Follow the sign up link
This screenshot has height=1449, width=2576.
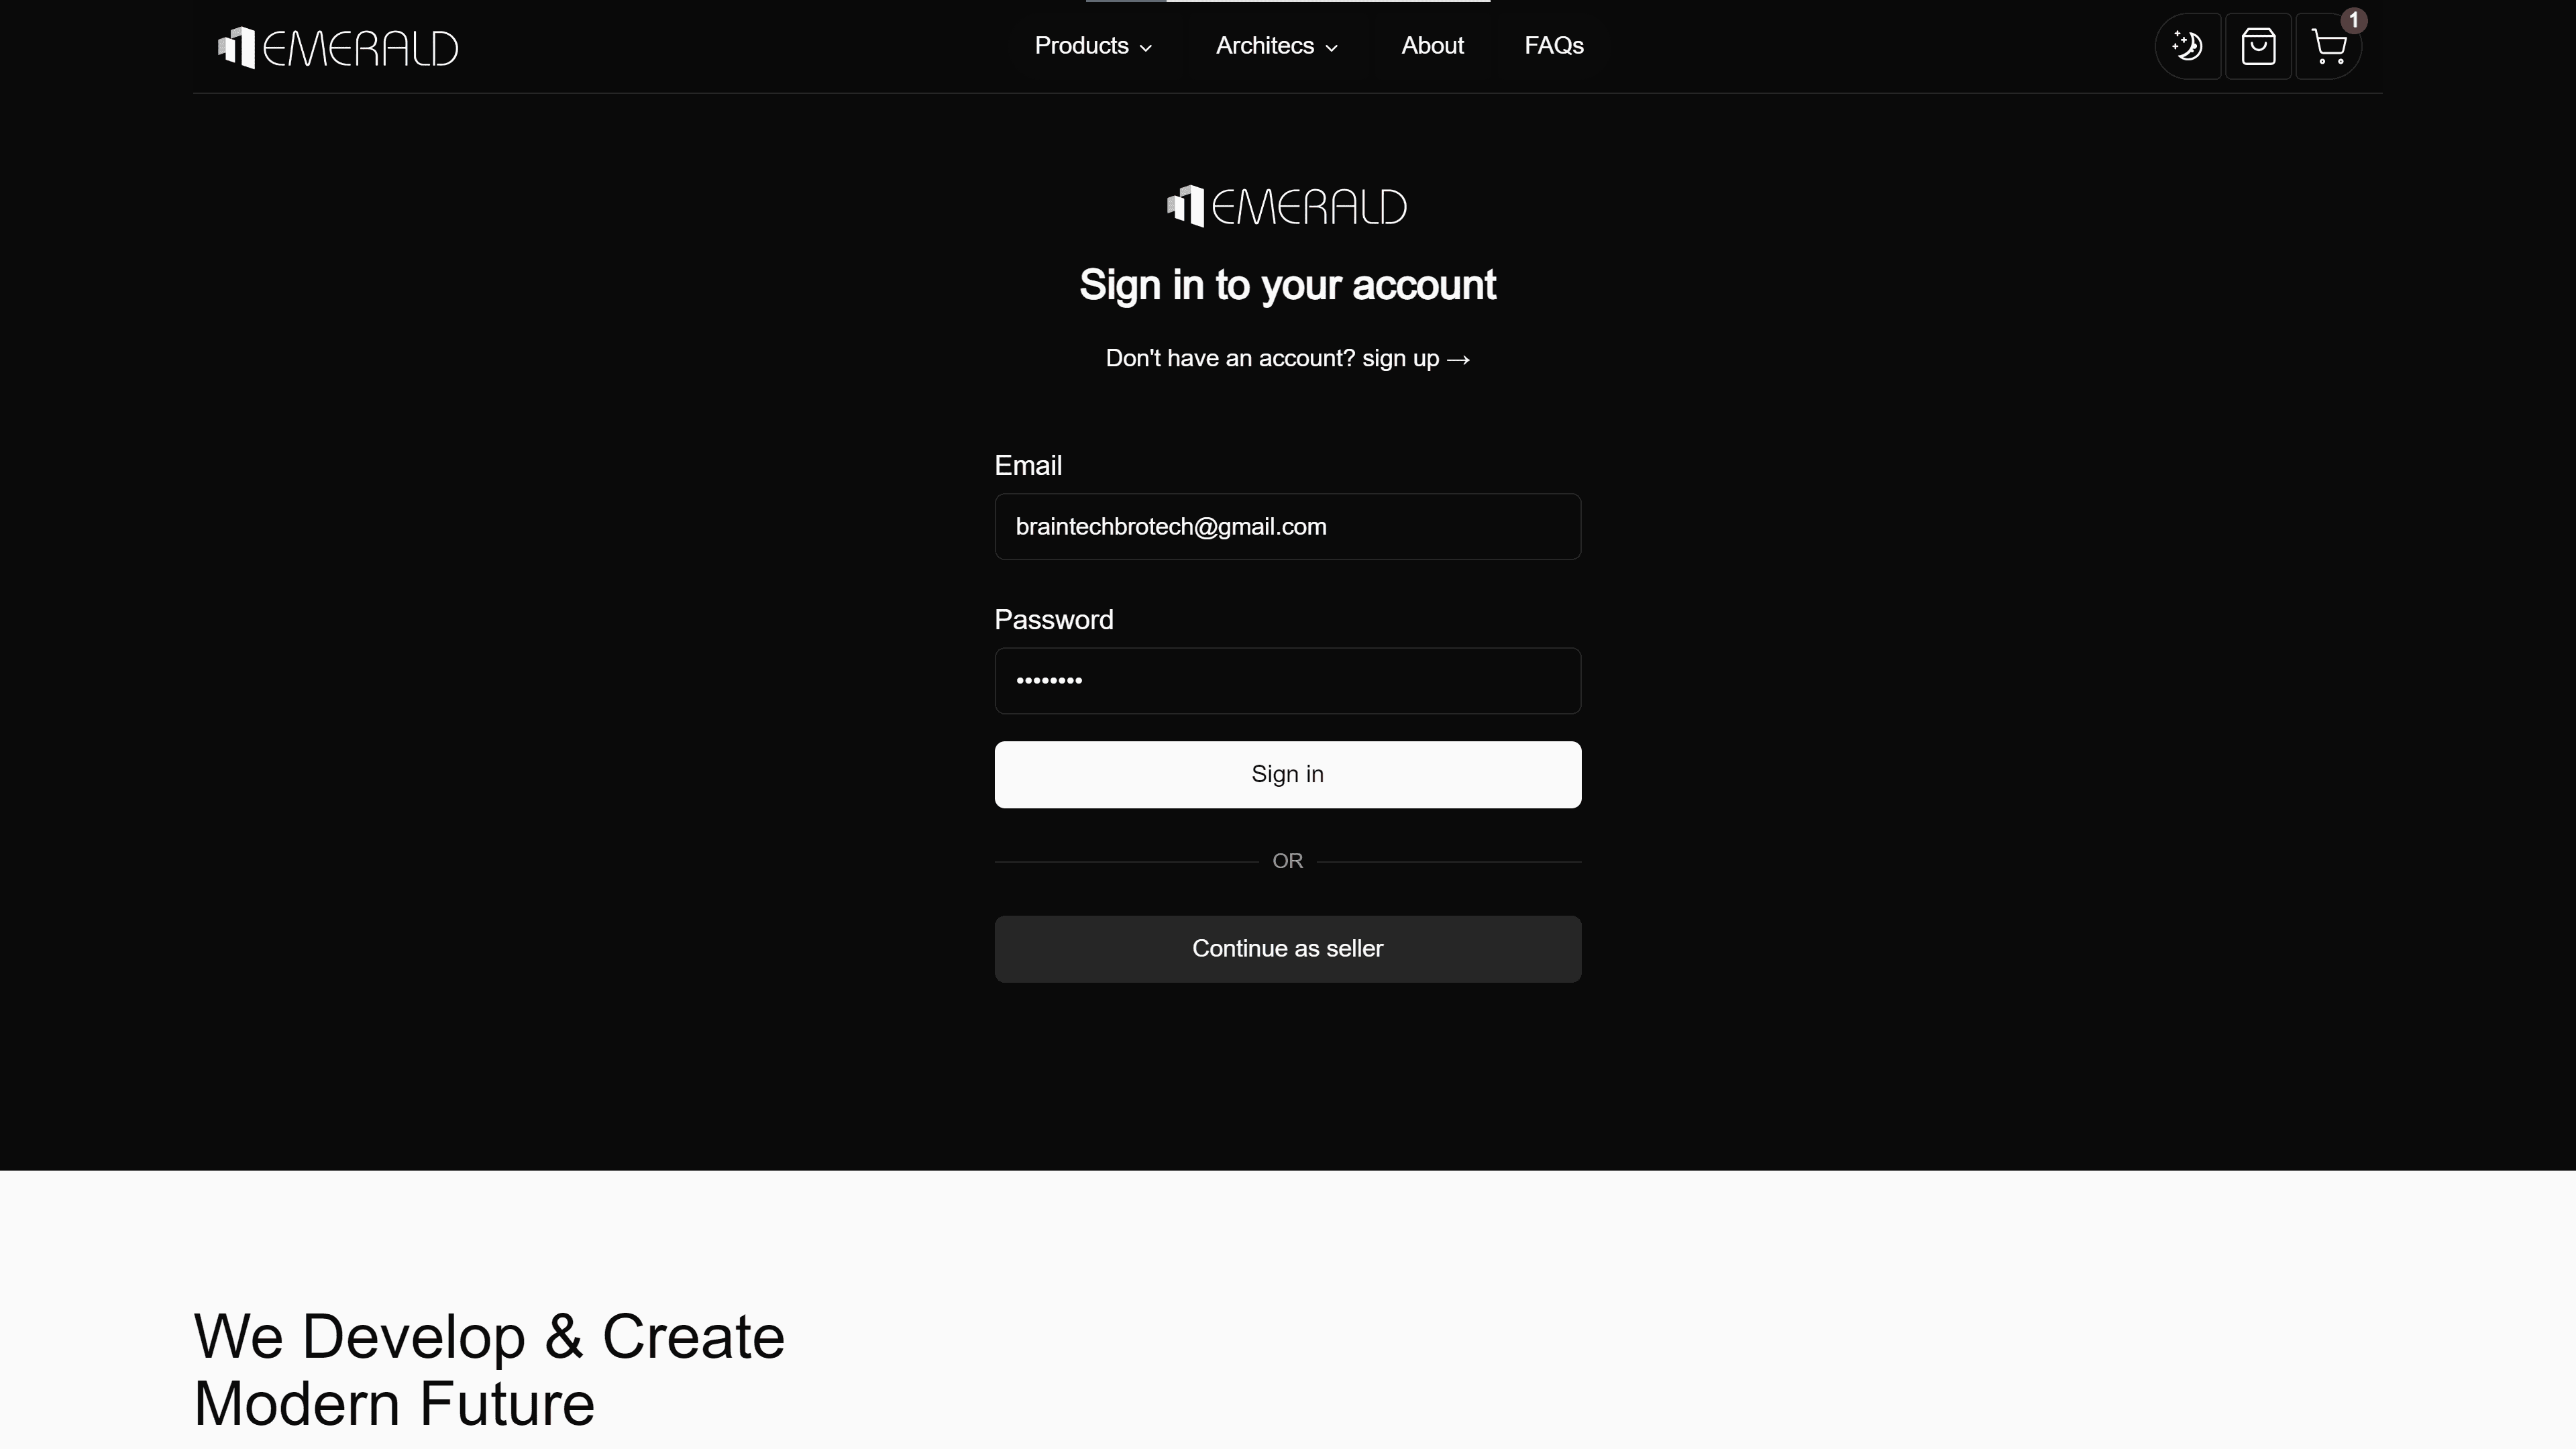click(1400, 358)
